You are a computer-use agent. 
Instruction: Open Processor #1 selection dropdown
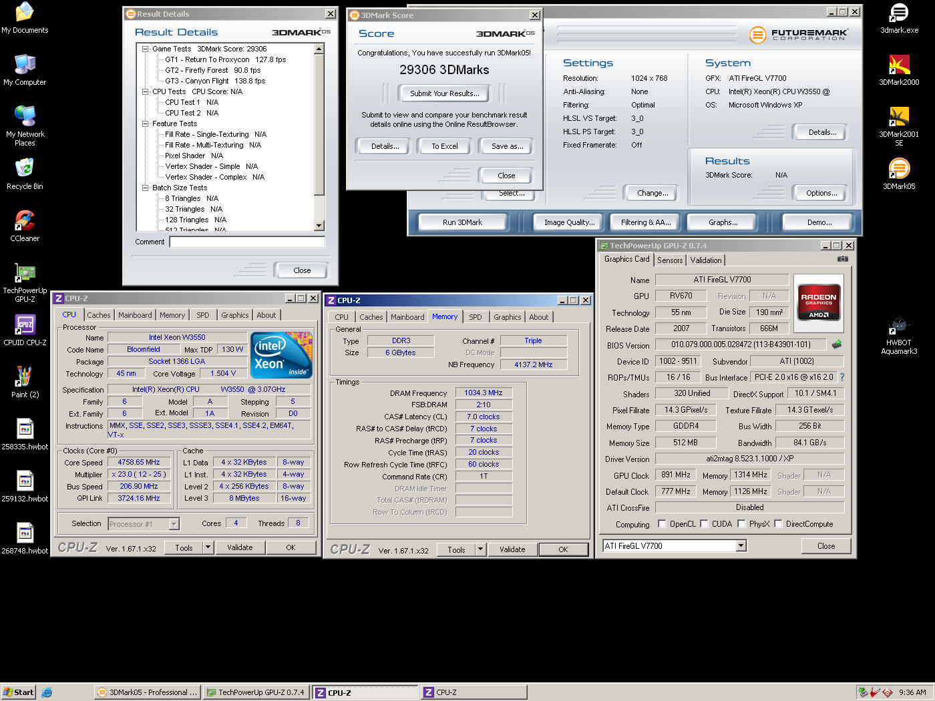coord(174,524)
